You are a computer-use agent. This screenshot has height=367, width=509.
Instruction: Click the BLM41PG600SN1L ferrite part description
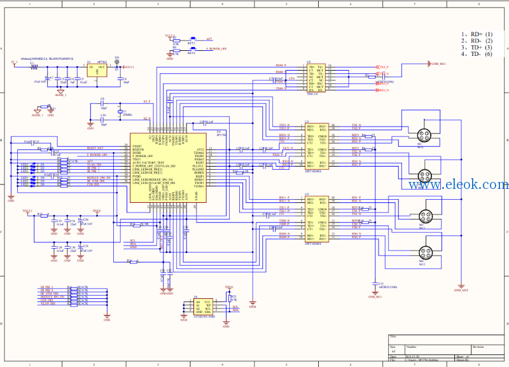click(61, 59)
